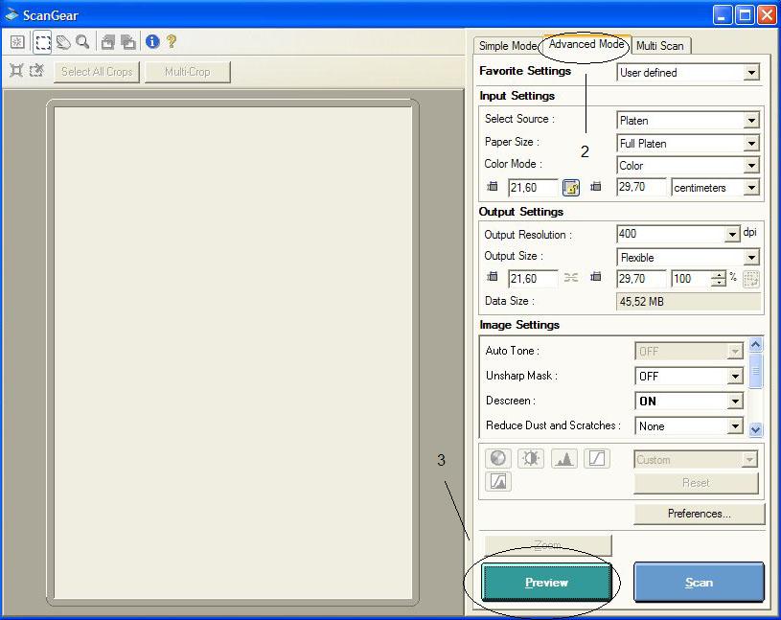Click Image Settings scroll down arrow
Image resolution: width=781 pixels, height=620 pixels.
[x=755, y=429]
